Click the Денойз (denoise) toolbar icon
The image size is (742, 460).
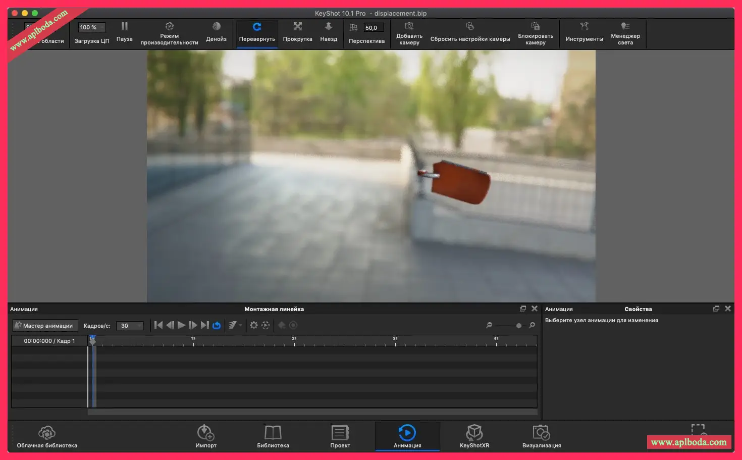216,27
